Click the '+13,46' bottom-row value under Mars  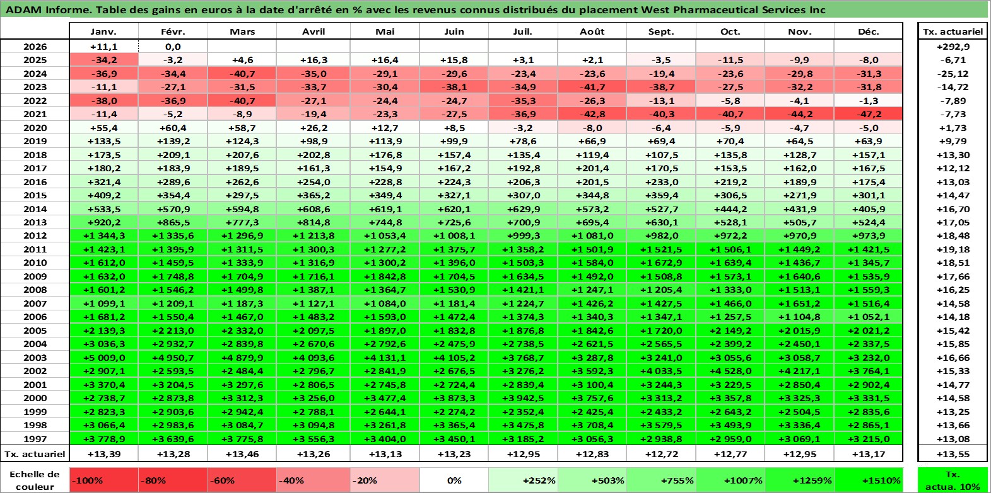point(242,454)
